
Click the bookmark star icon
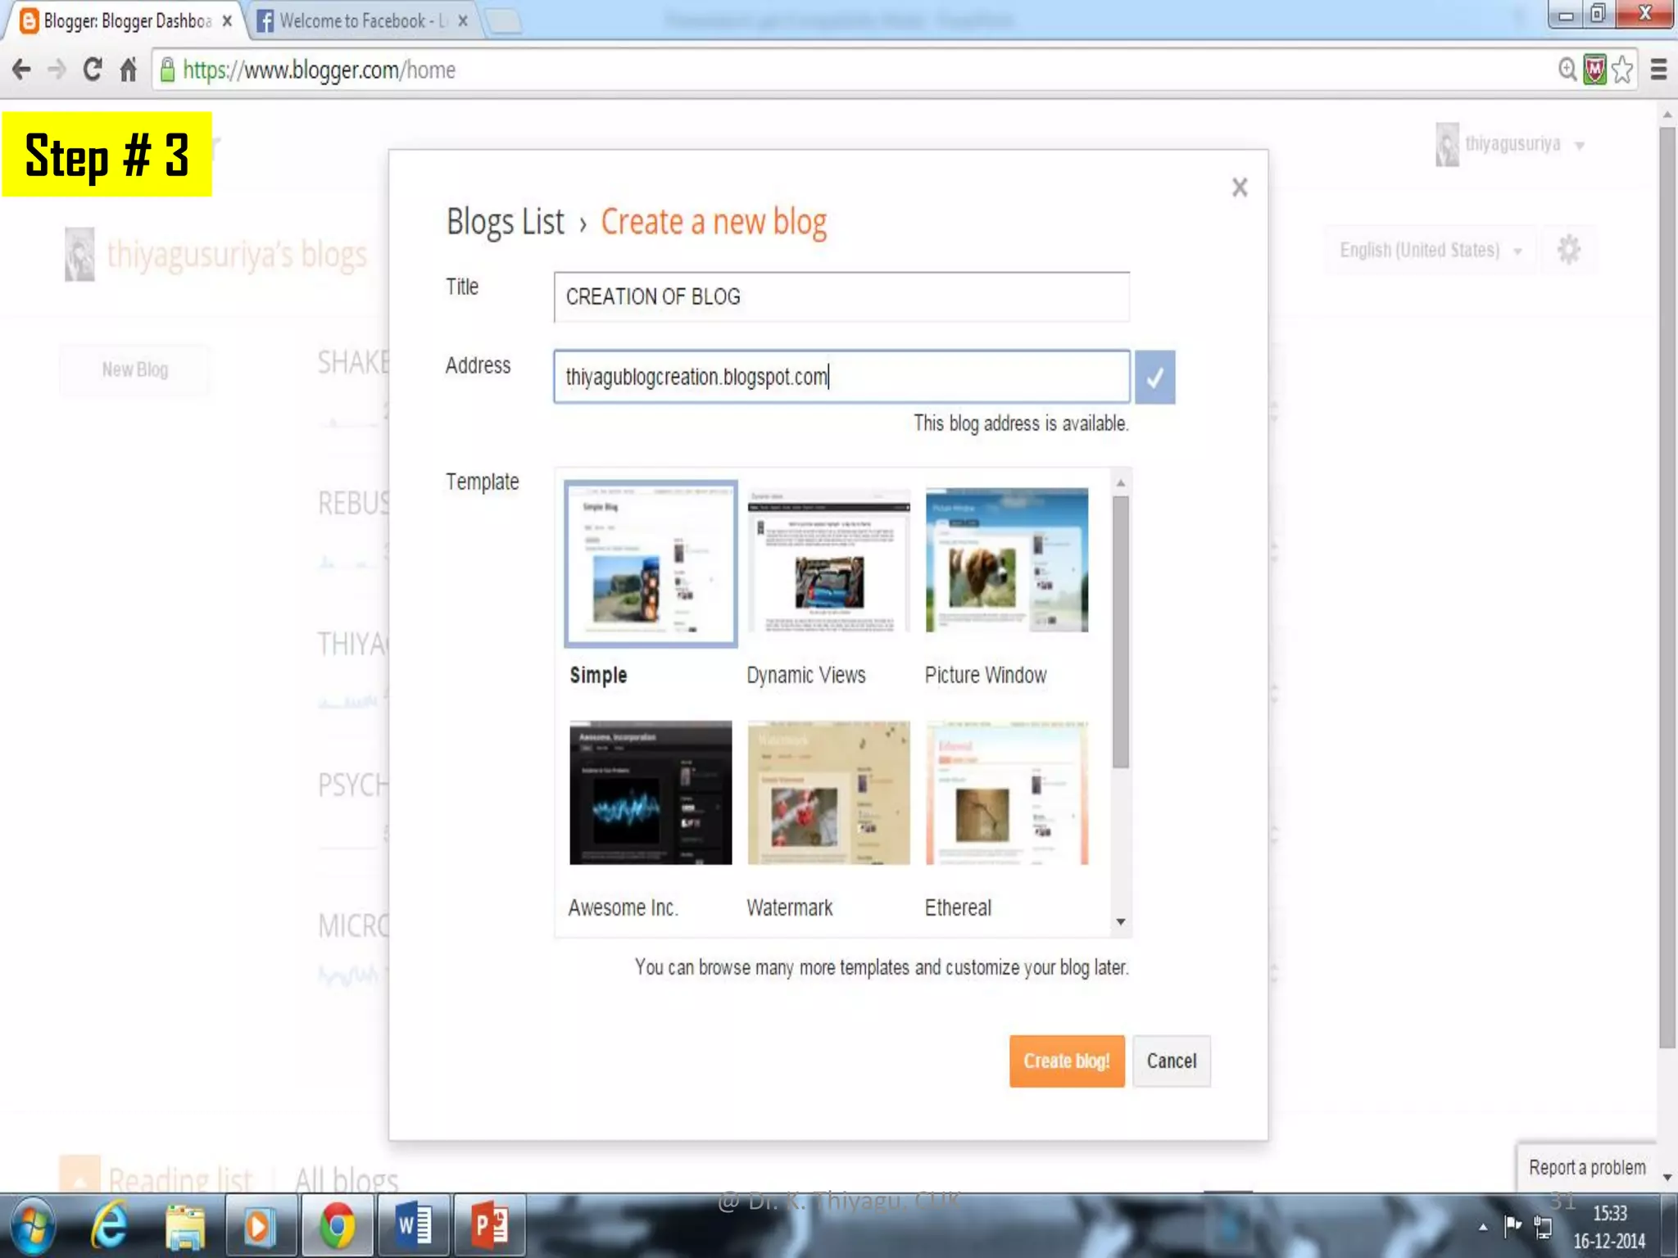(x=1622, y=70)
